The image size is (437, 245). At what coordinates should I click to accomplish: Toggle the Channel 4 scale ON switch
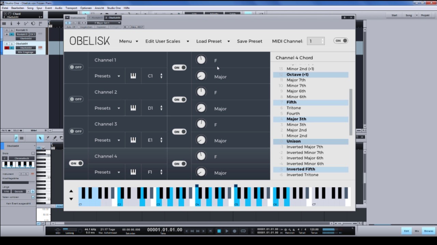pyautogui.click(x=179, y=164)
